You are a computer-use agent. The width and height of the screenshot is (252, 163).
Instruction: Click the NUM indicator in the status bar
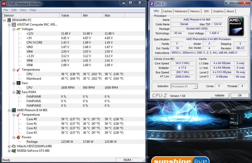[x=127, y=160]
